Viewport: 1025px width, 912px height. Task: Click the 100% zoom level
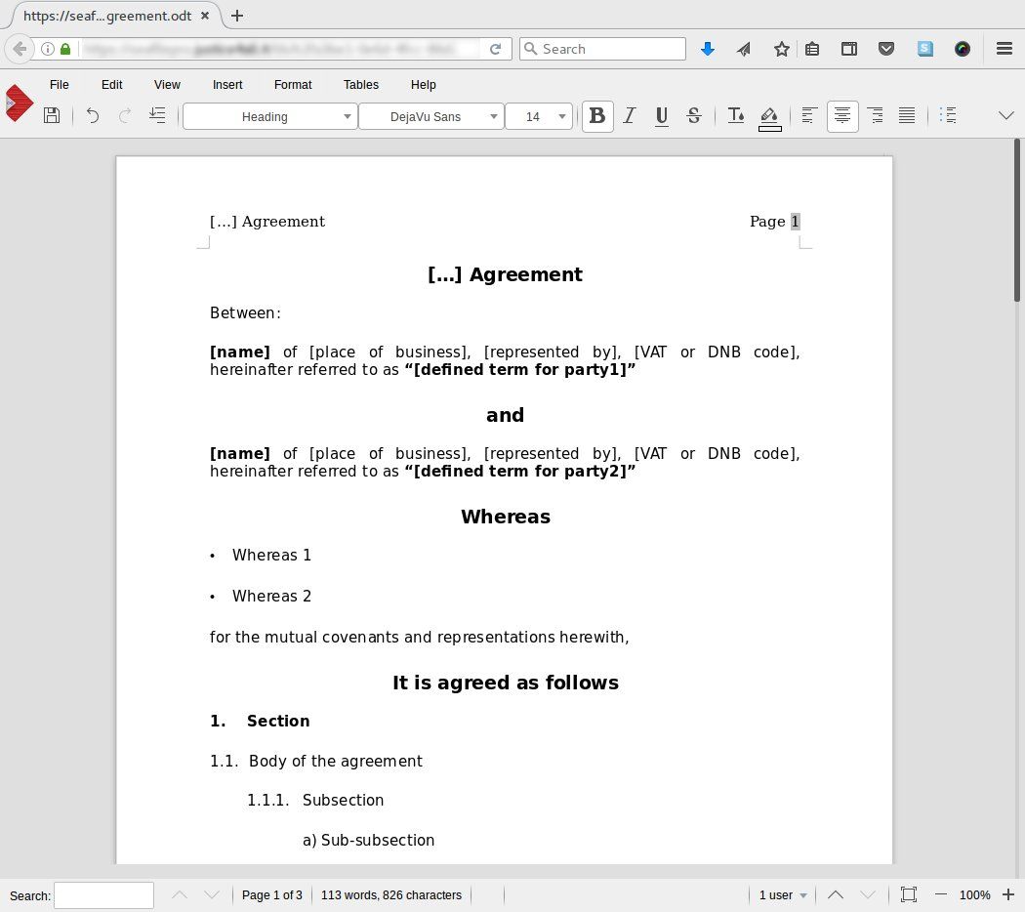(x=974, y=895)
